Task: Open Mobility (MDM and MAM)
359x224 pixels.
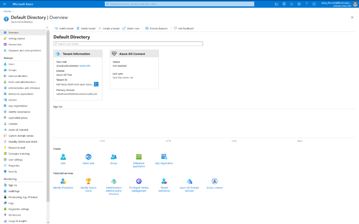Action: click(x=23, y=142)
